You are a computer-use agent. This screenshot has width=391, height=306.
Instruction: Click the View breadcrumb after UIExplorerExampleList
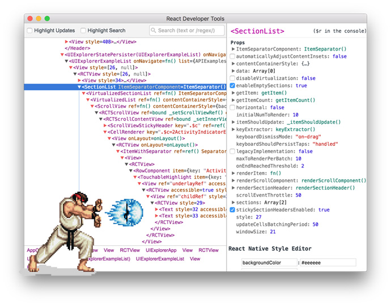click(195, 259)
